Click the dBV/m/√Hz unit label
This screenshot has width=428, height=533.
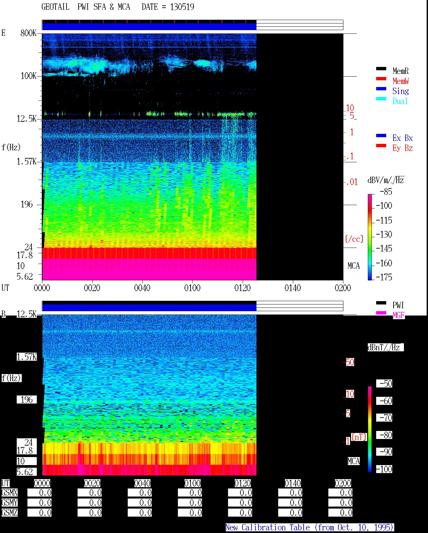click(386, 180)
